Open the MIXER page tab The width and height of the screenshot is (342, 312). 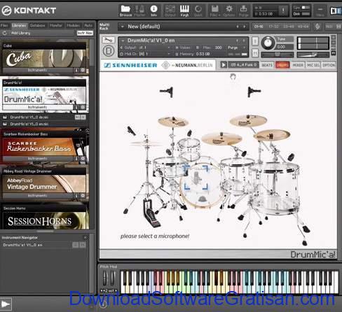click(298, 65)
